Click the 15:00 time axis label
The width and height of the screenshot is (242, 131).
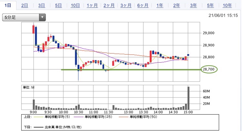click(188, 112)
